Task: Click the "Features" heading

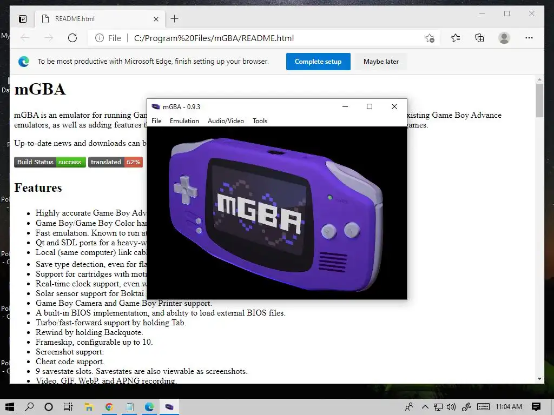Action: (x=38, y=188)
